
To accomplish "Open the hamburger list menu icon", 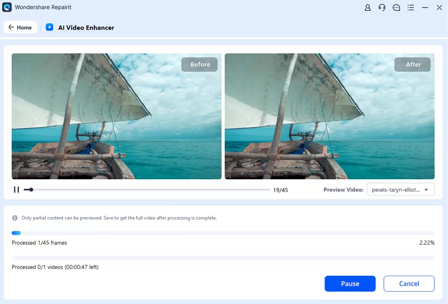I will [411, 8].
